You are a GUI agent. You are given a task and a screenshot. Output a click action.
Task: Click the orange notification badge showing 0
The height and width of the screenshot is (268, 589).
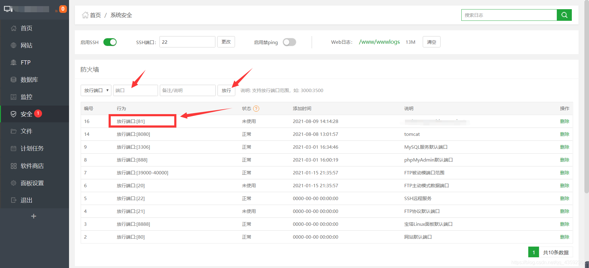(x=63, y=9)
